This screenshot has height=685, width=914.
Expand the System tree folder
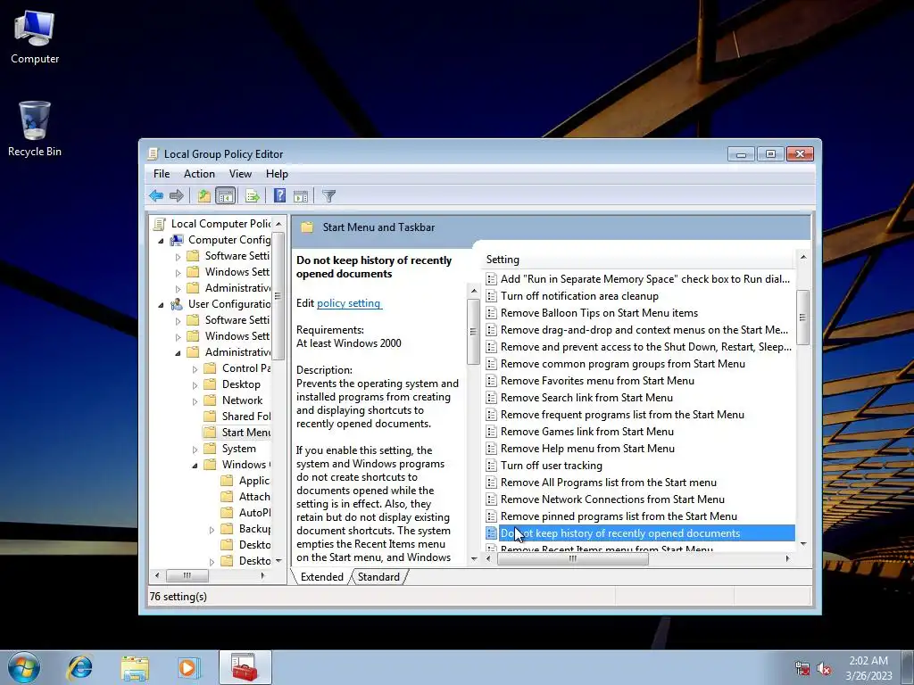195,450
